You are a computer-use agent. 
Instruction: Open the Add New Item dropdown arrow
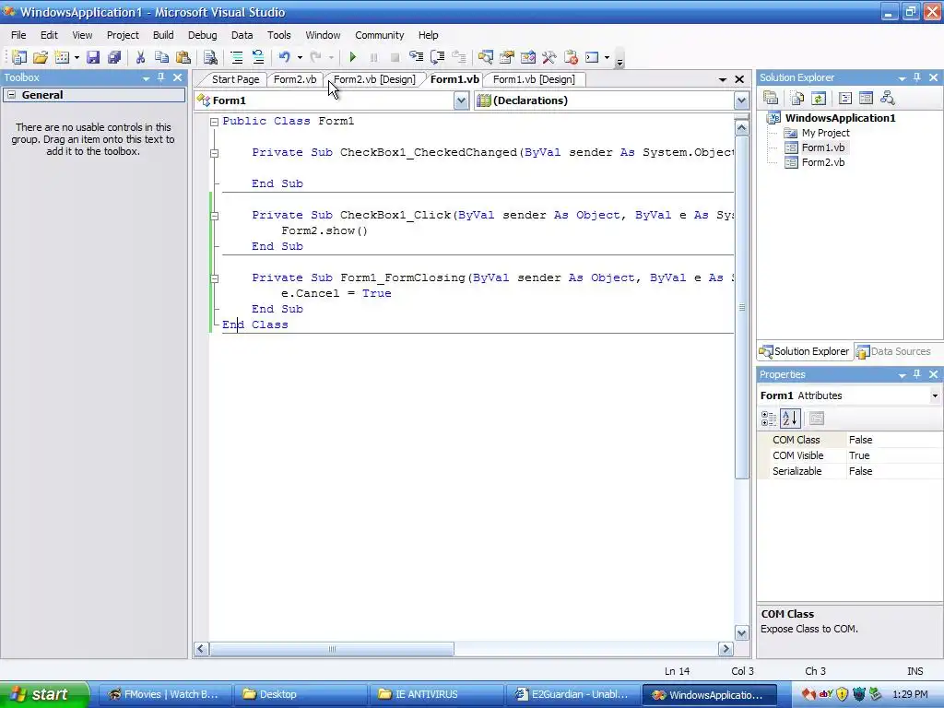[77, 58]
